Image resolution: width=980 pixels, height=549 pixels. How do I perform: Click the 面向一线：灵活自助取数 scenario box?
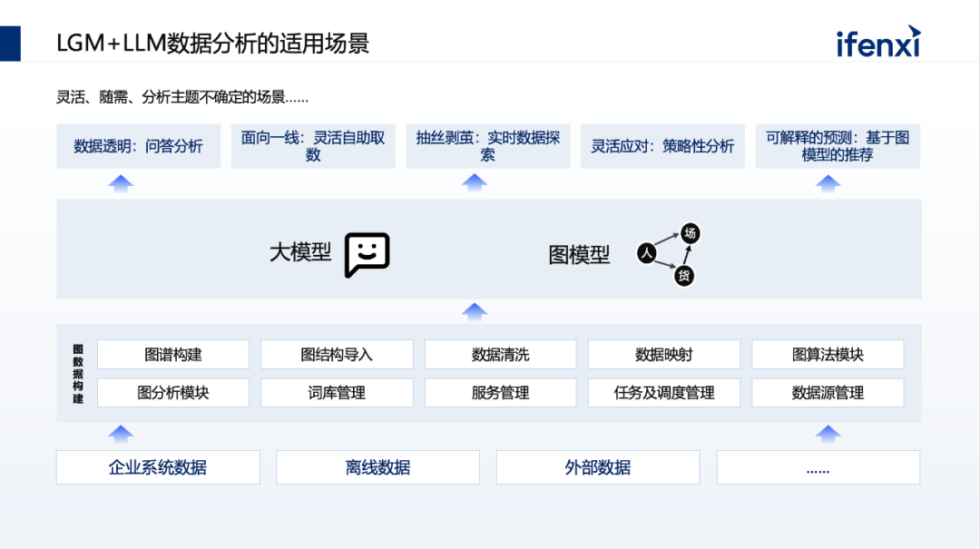[x=313, y=146]
